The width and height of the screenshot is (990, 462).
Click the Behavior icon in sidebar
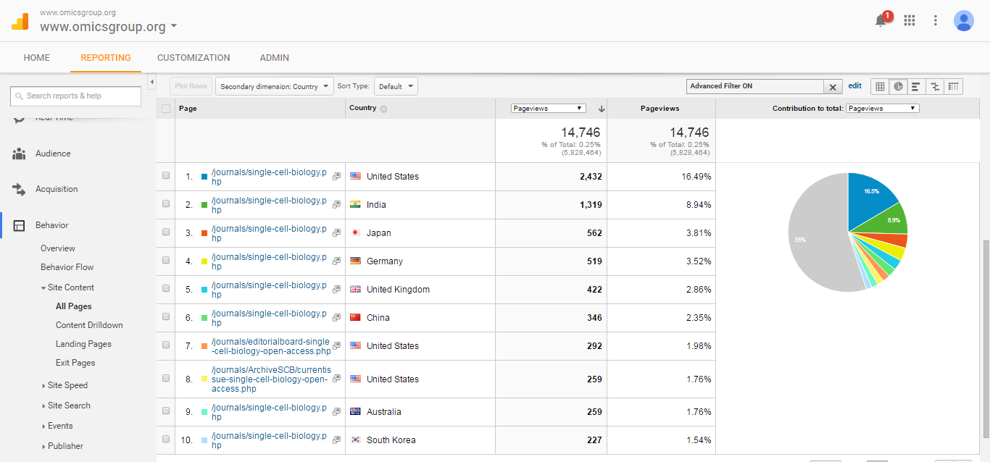pos(19,225)
